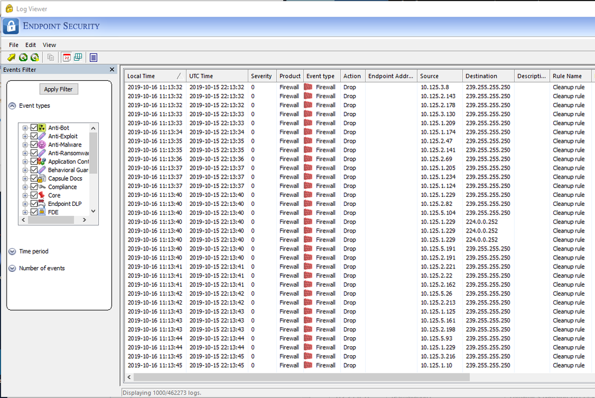Uncheck the Anti-Exploit checkbox
This screenshot has height=398, width=595.
(x=34, y=136)
